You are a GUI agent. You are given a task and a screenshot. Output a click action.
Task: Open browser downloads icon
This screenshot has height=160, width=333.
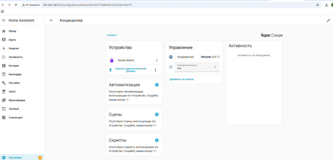(326, 5)
